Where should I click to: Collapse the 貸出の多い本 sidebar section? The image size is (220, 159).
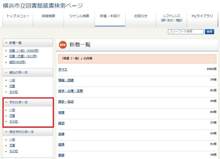pos(7,73)
